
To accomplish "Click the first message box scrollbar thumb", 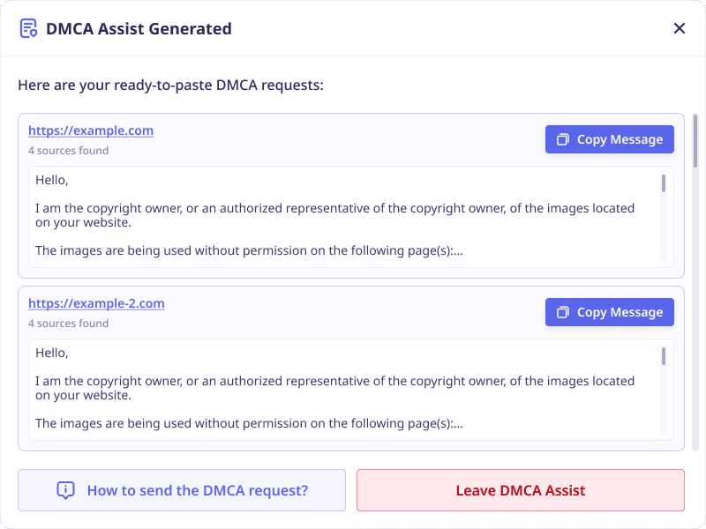I will tap(664, 183).
